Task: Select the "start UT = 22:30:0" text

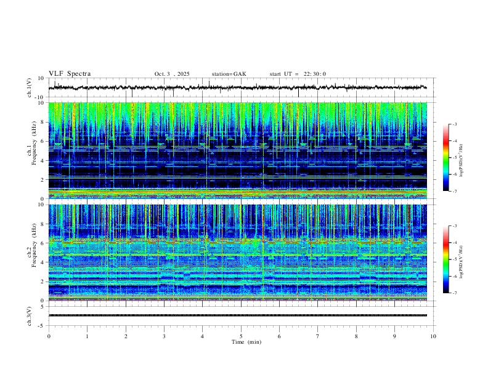Action: click(298, 74)
